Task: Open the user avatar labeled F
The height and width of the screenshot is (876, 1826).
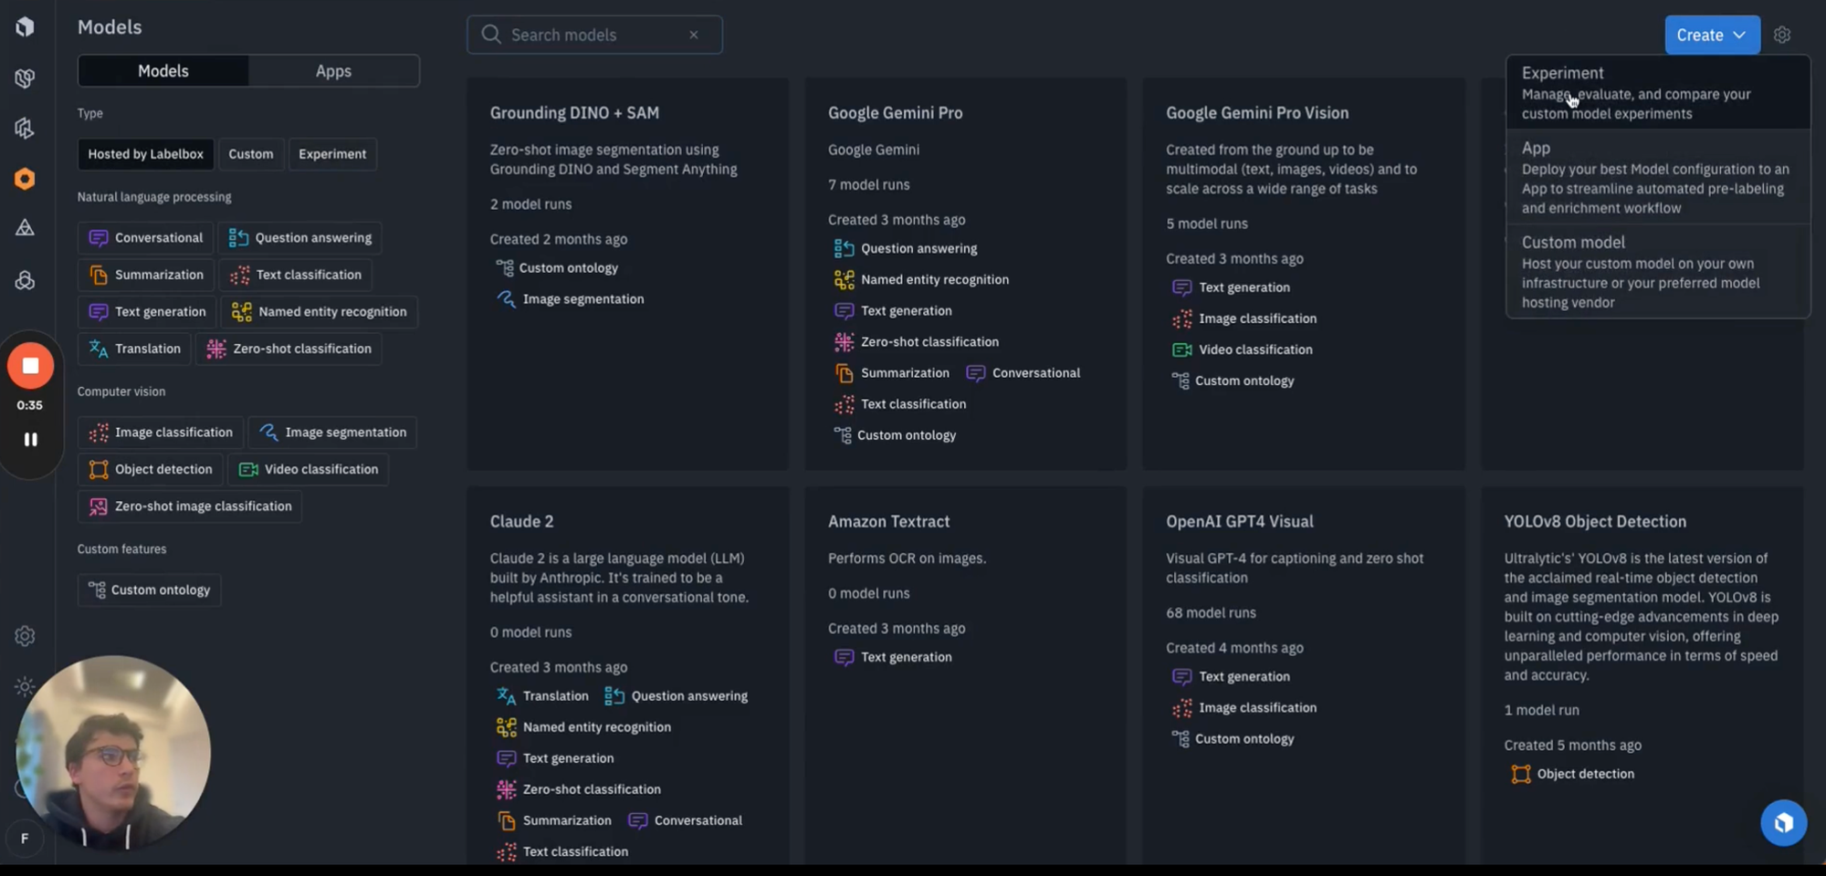Action: point(25,838)
